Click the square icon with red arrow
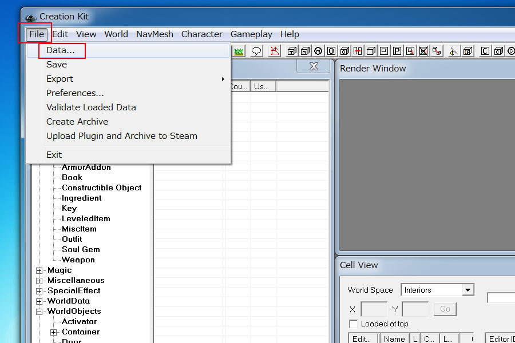The image size is (515, 343). tap(410, 51)
